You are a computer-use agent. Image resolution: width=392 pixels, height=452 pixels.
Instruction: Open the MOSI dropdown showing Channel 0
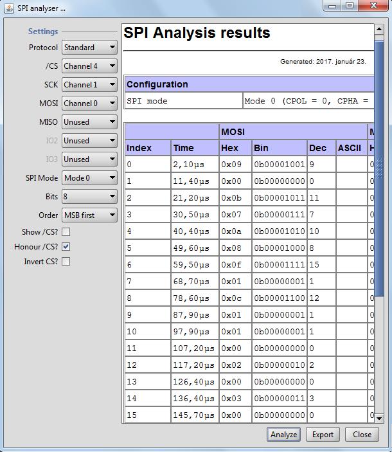(x=89, y=104)
